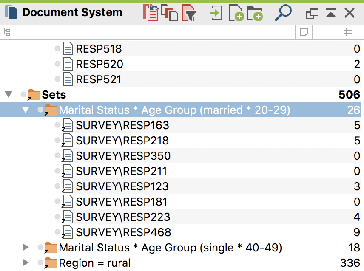Screen dimensions: 364x271
Task: Undock the Document System window
Action: tap(312, 14)
